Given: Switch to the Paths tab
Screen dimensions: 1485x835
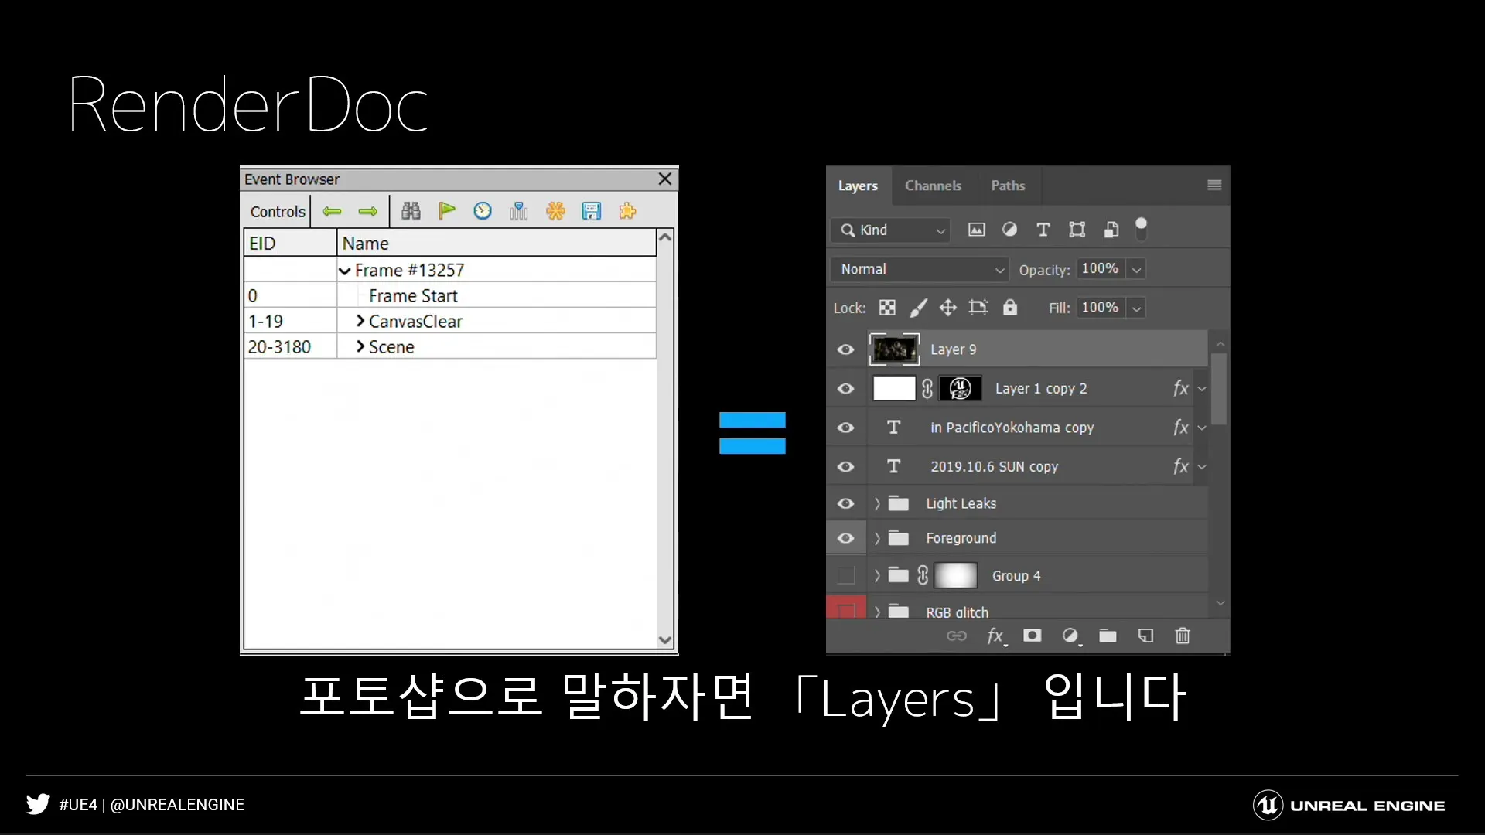Looking at the screenshot, I should (1007, 186).
